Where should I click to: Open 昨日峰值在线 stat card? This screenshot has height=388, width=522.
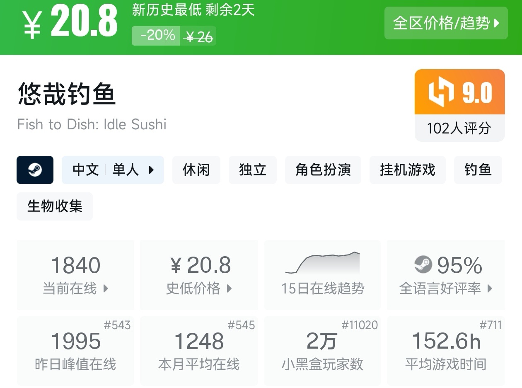(x=75, y=351)
